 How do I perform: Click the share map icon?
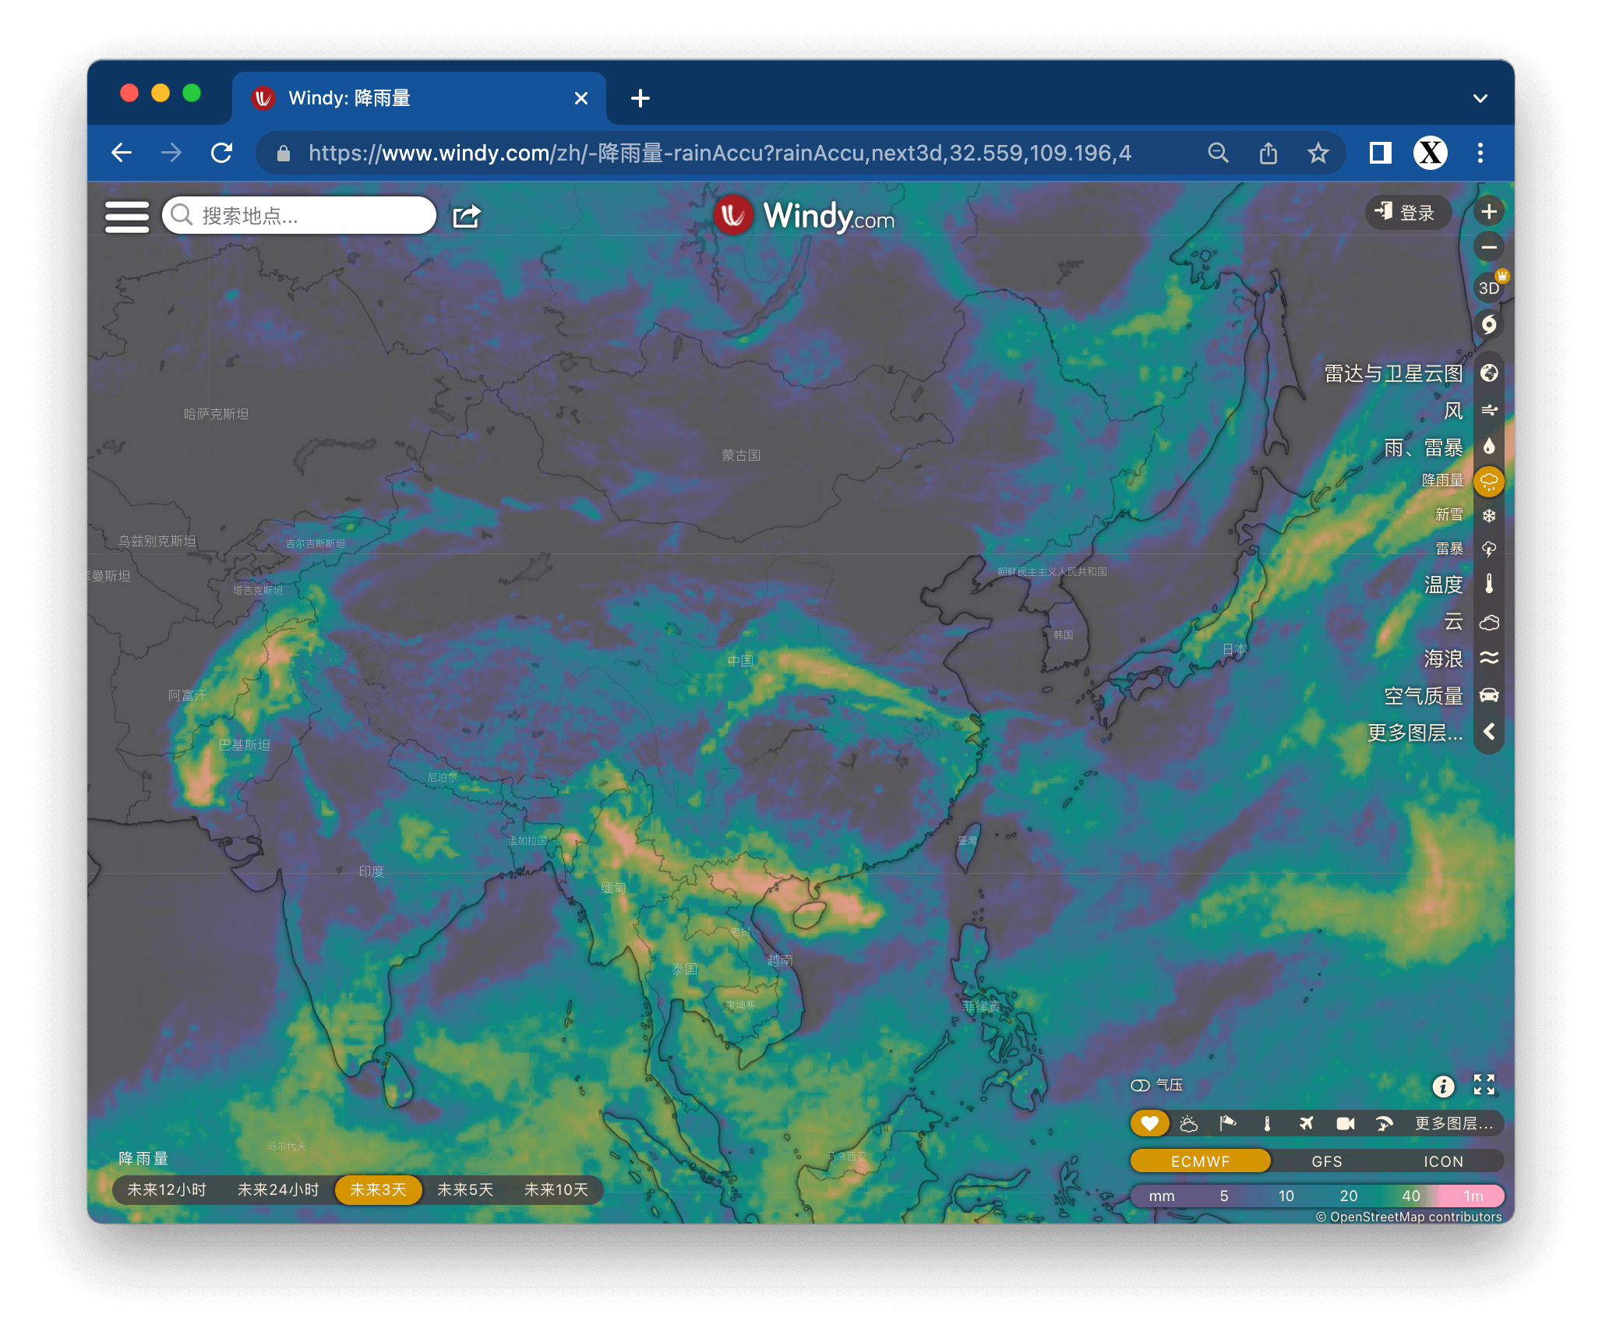click(467, 216)
